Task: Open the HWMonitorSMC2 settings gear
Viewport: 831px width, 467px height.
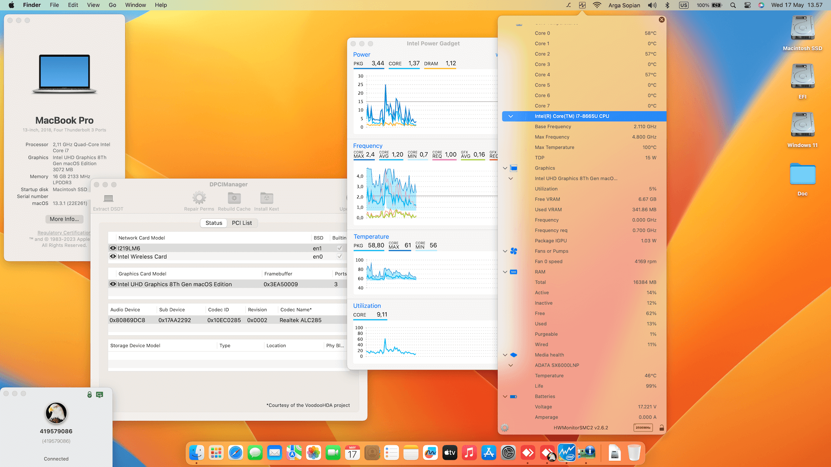Action: [x=505, y=428]
